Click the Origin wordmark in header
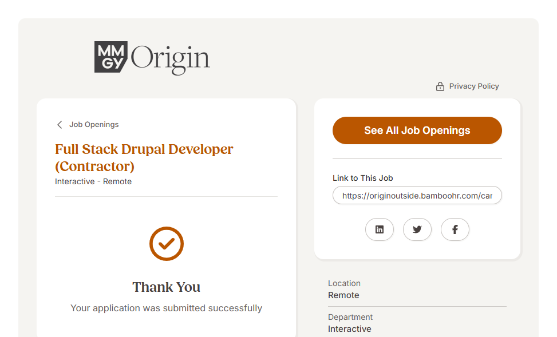 click(x=171, y=59)
